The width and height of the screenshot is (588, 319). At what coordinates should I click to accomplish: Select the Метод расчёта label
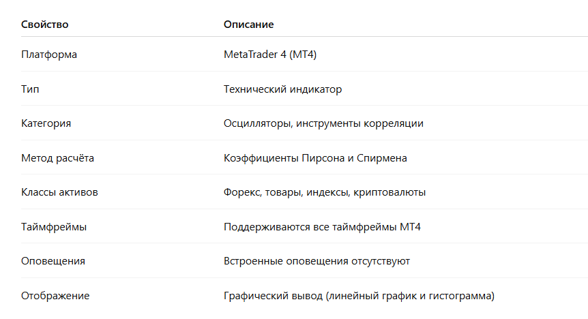(57, 158)
